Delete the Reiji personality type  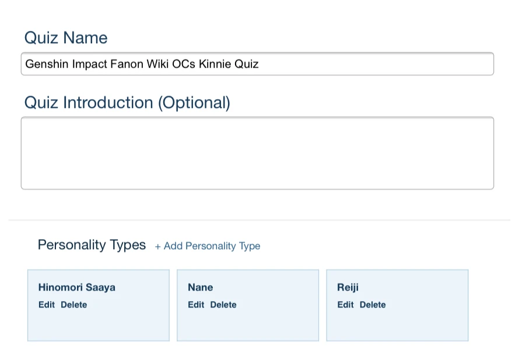point(373,305)
